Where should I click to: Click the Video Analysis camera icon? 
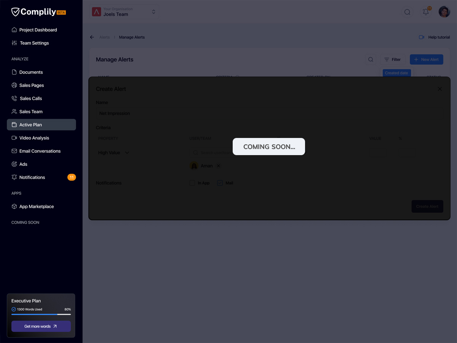14,138
